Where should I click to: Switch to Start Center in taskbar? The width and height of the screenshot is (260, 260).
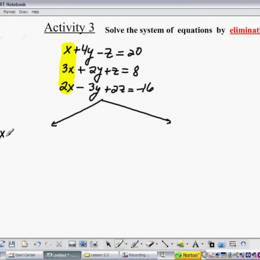click(x=24, y=255)
